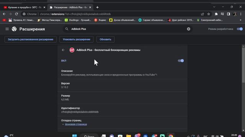
Task: Open the 'Драг рейсинг 2019' bookmark
Action: click(x=180, y=20)
